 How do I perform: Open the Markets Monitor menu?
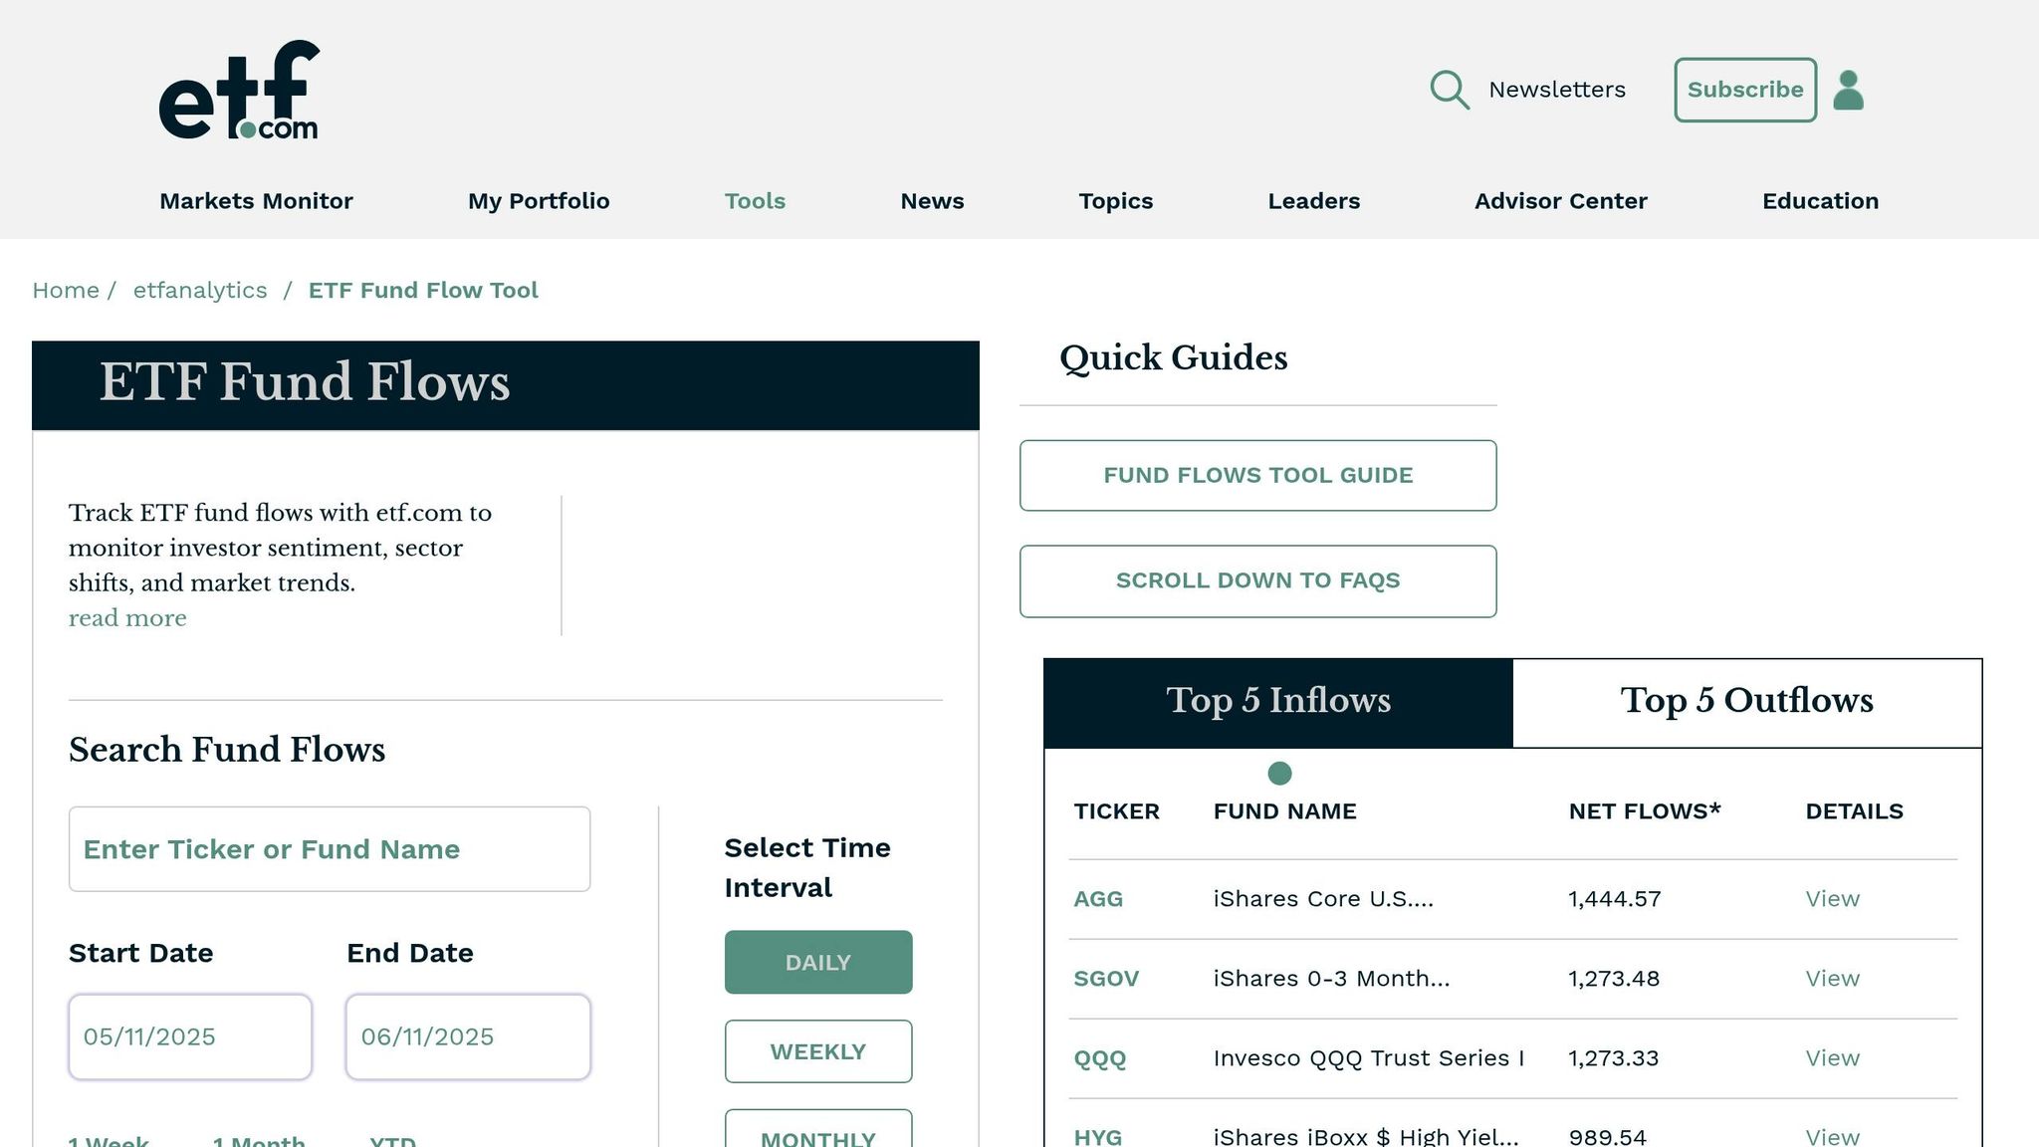coord(256,201)
